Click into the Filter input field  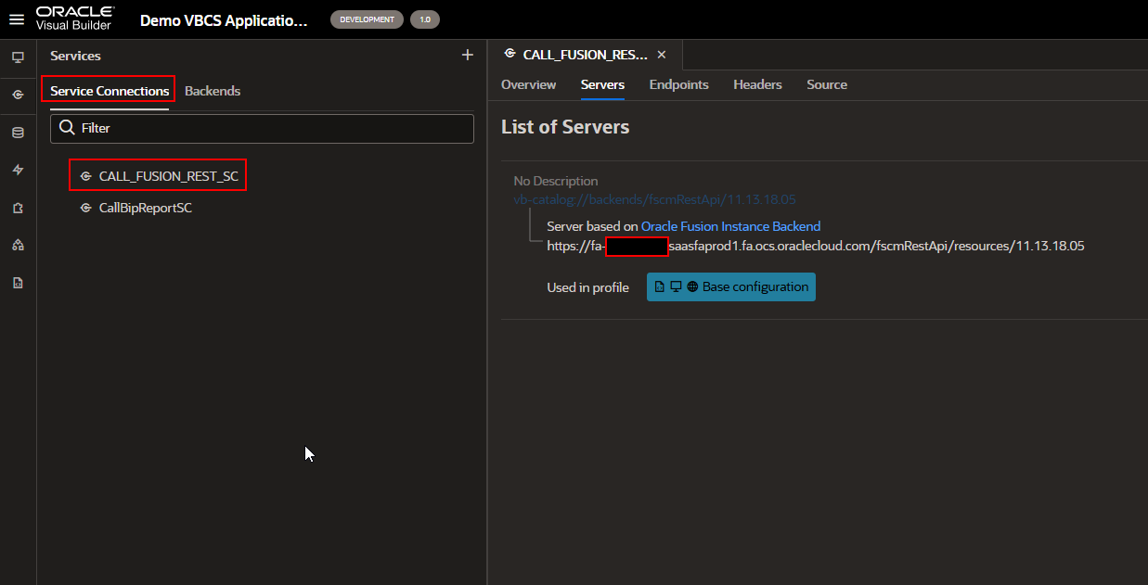[x=262, y=128]
